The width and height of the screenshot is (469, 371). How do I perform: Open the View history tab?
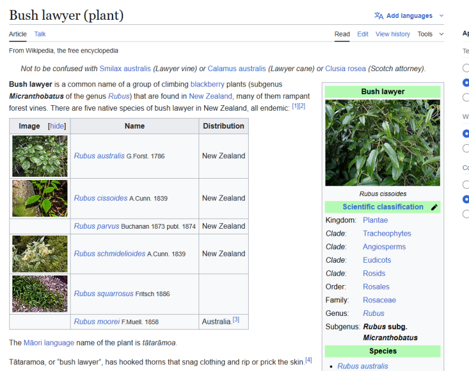pos(393,34)
